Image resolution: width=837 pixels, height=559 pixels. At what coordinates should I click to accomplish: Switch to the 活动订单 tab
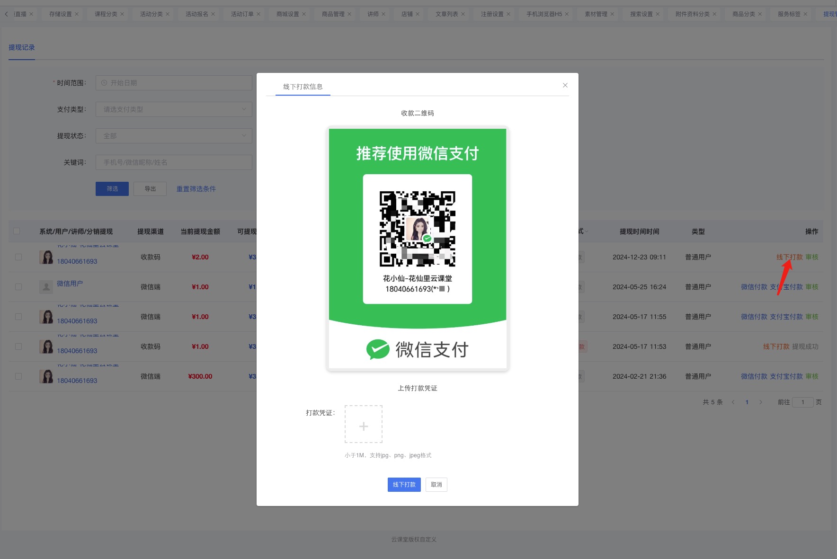(x=242, y=14)
